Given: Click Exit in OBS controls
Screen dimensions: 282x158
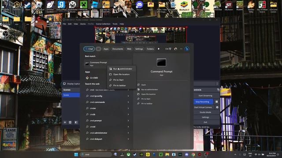Looking at the screenshot, I should (x=205, y=122).
